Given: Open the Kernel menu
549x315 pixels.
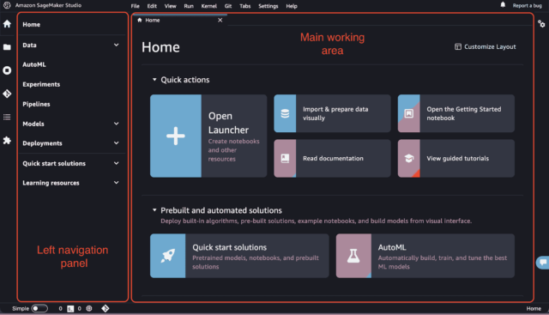Looking at the screenshot, I should click(209, 6).
